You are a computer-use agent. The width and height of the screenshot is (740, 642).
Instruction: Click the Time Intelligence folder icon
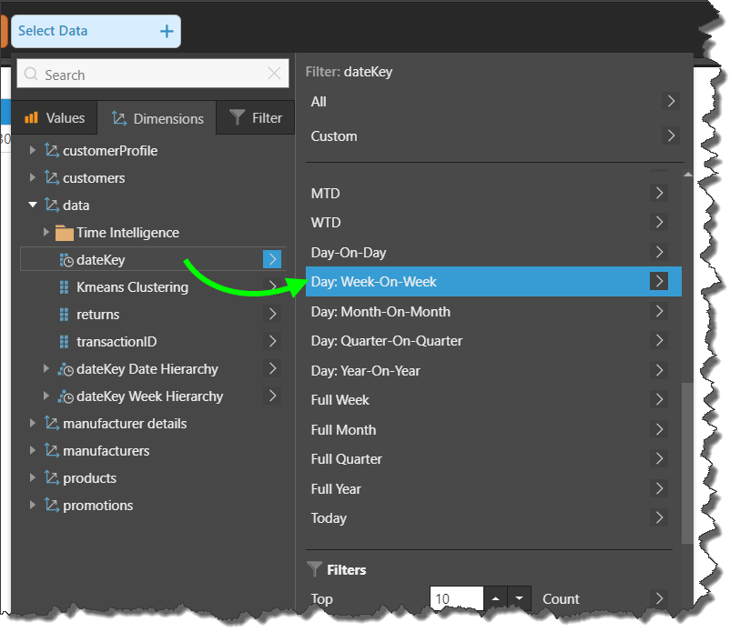coord(64,233)
